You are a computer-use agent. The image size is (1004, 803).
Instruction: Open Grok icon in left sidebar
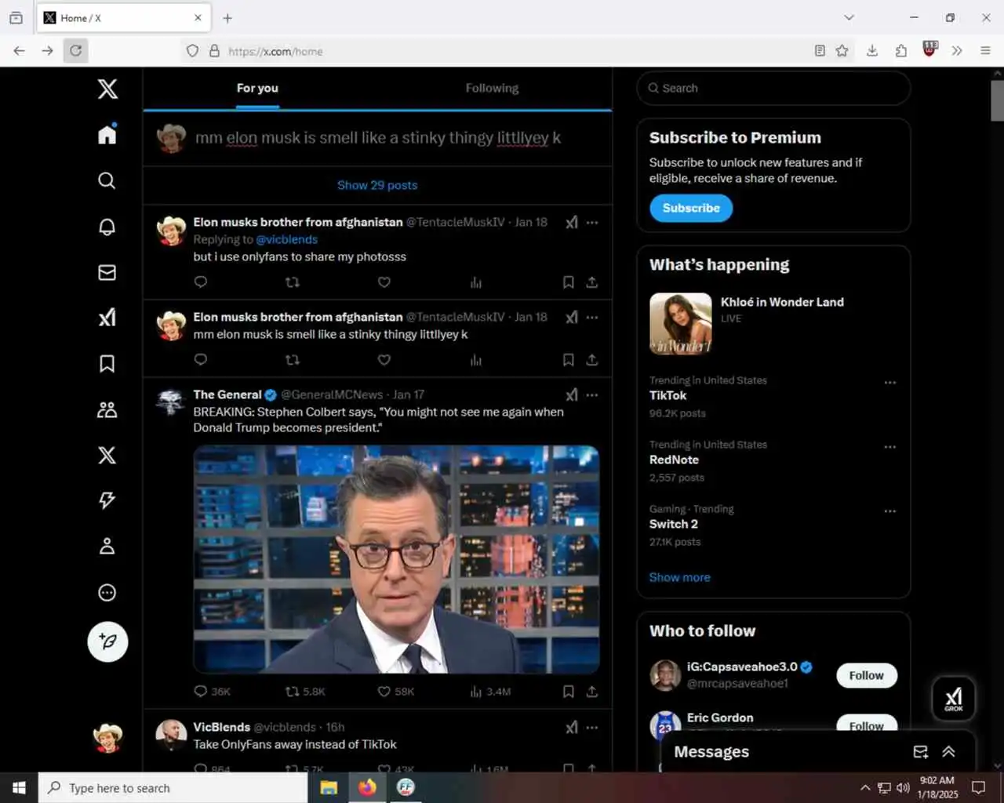click(x=107, y=318)
